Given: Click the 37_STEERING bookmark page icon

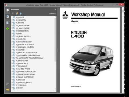Looking at the screenshot, I should pyautogui.click(x=14, y=85).
